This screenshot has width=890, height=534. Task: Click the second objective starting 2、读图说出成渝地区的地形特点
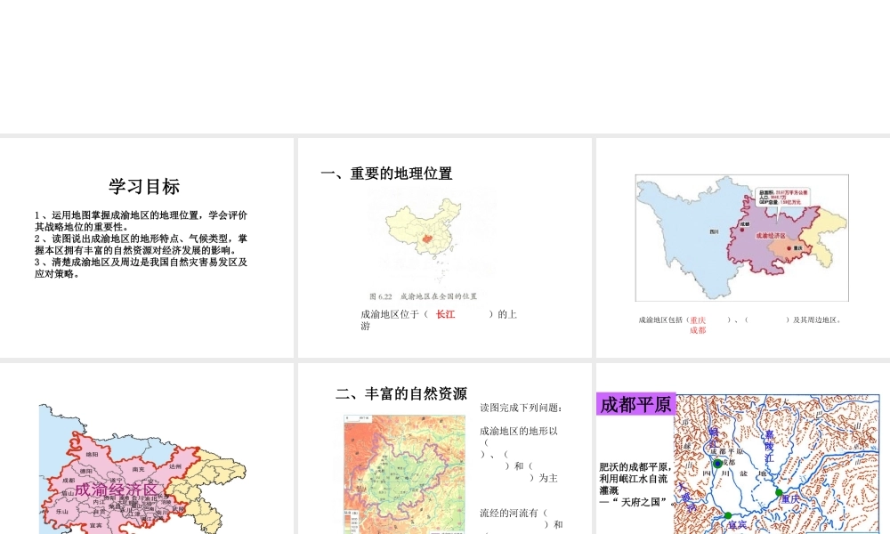[141, 244]
